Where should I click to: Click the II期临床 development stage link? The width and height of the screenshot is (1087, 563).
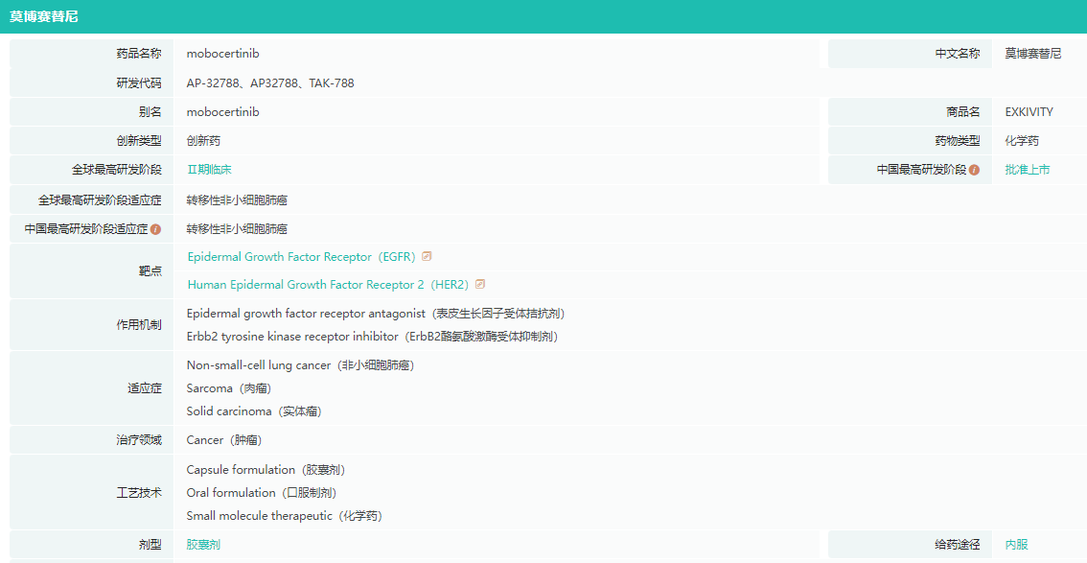tap(209, 169)
